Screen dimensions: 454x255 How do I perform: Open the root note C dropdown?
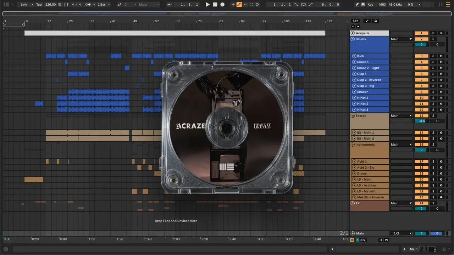pos(130,5)
